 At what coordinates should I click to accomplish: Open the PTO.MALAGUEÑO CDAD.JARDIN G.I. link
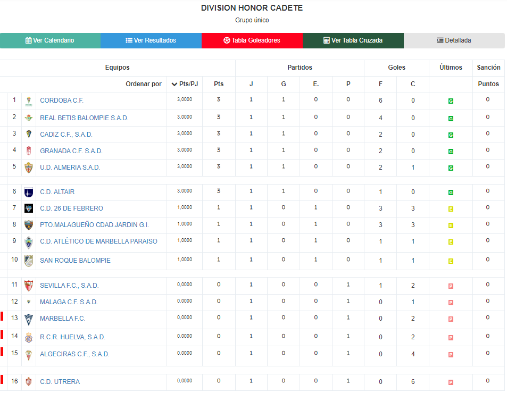pos(94,225)
